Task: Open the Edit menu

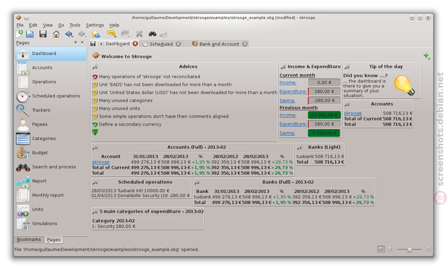Action: [33, 25]
